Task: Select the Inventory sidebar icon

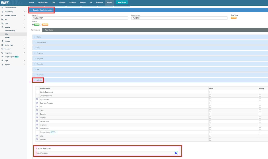Action: 3,49
